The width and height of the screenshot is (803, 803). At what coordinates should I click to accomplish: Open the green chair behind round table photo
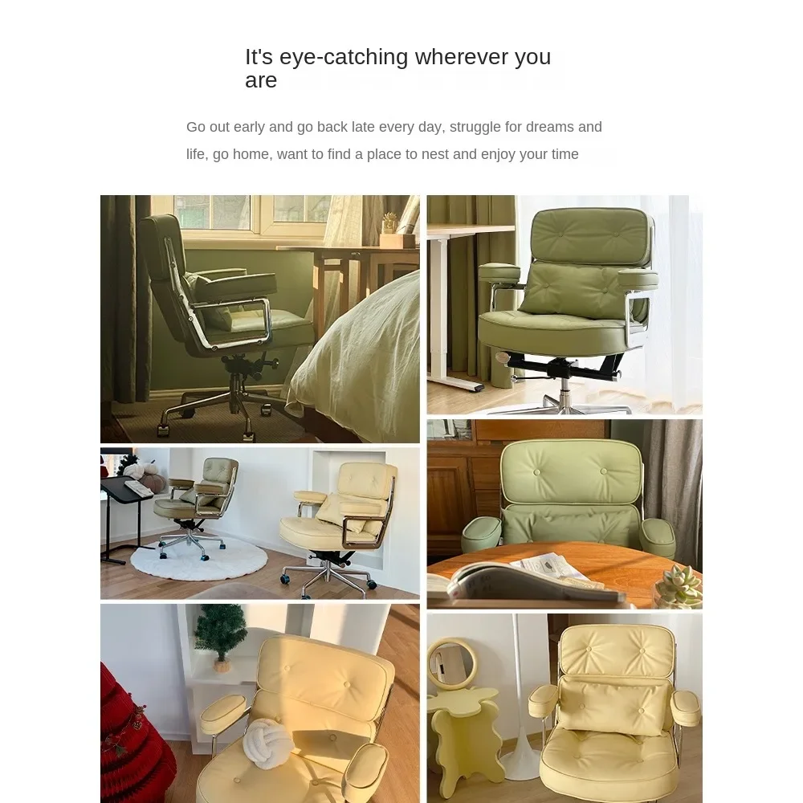[x=565, y=514]
